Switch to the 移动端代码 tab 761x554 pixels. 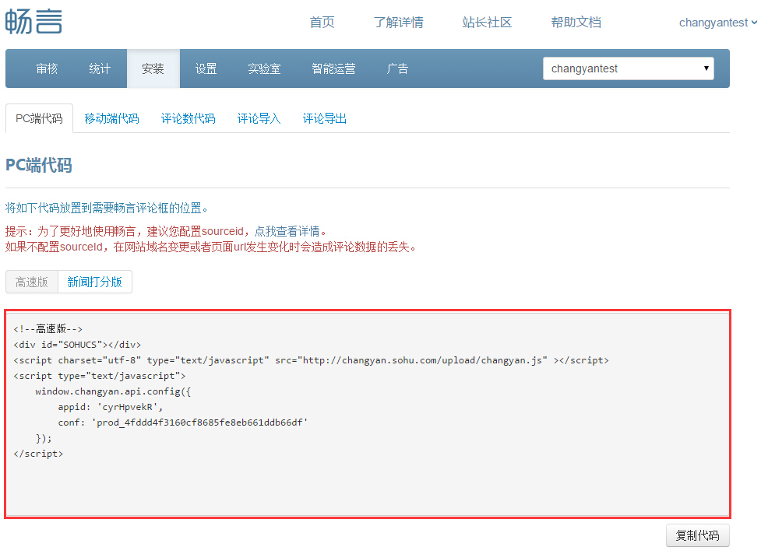pos(111,118)
